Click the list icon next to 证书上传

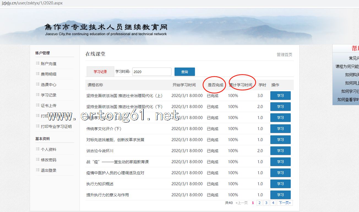coord(37,105)
